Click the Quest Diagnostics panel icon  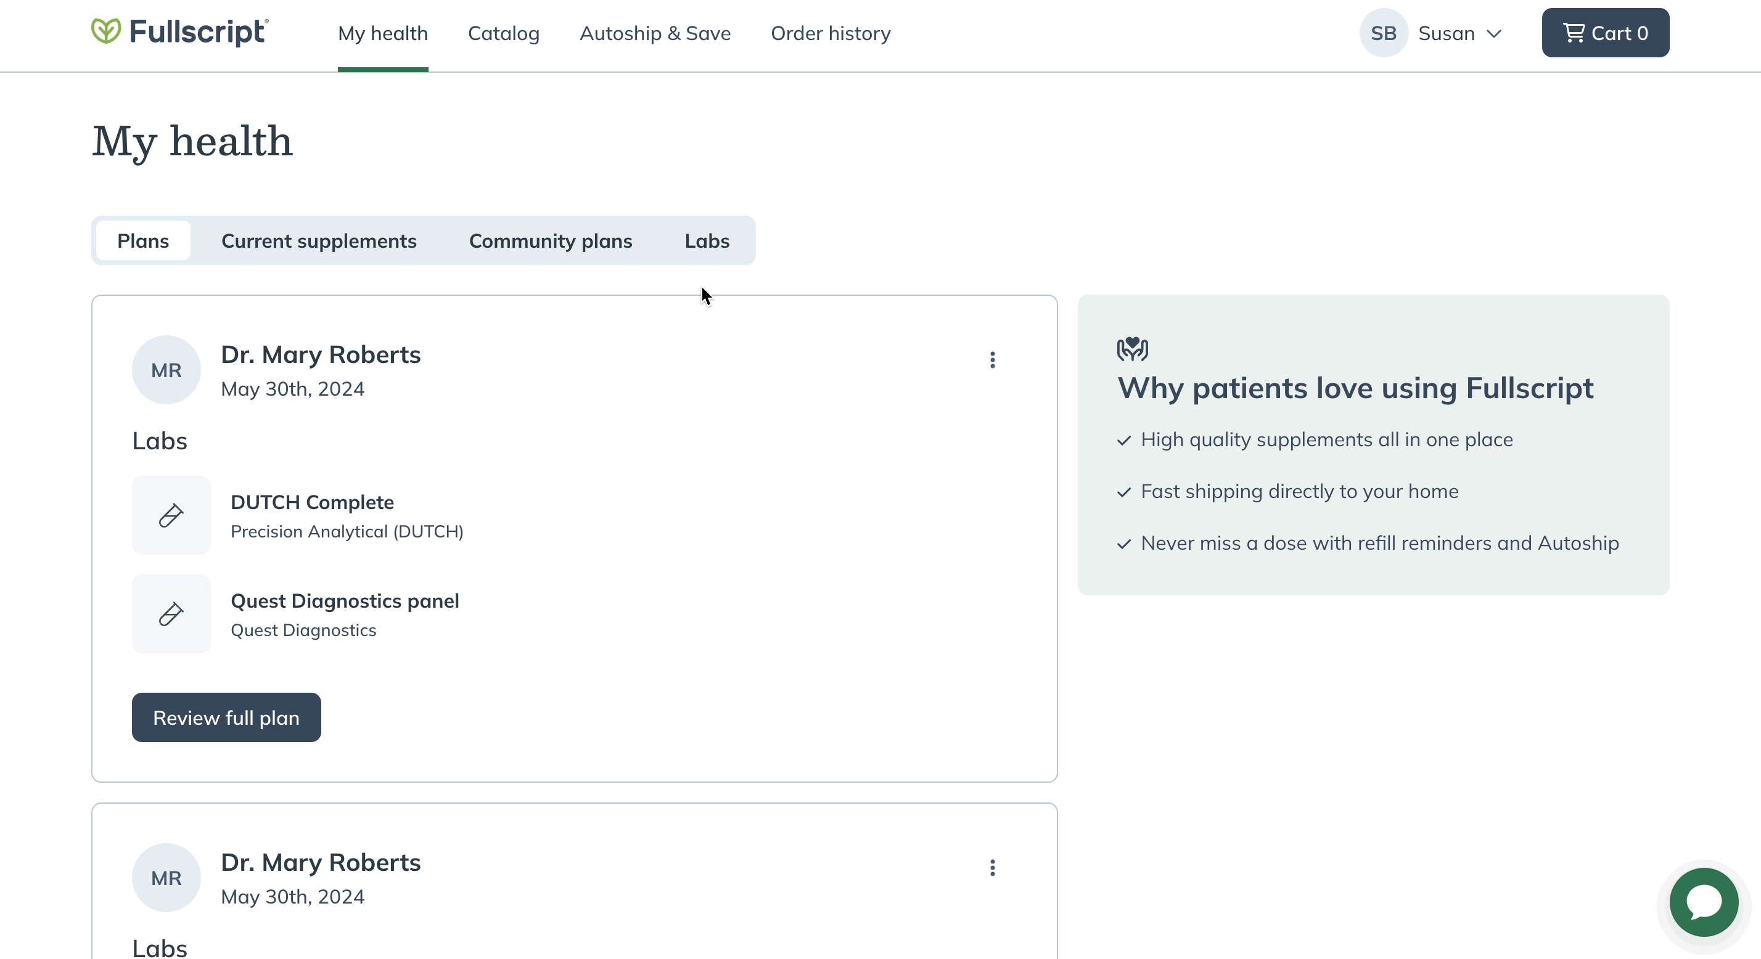[x=171, y=613]
